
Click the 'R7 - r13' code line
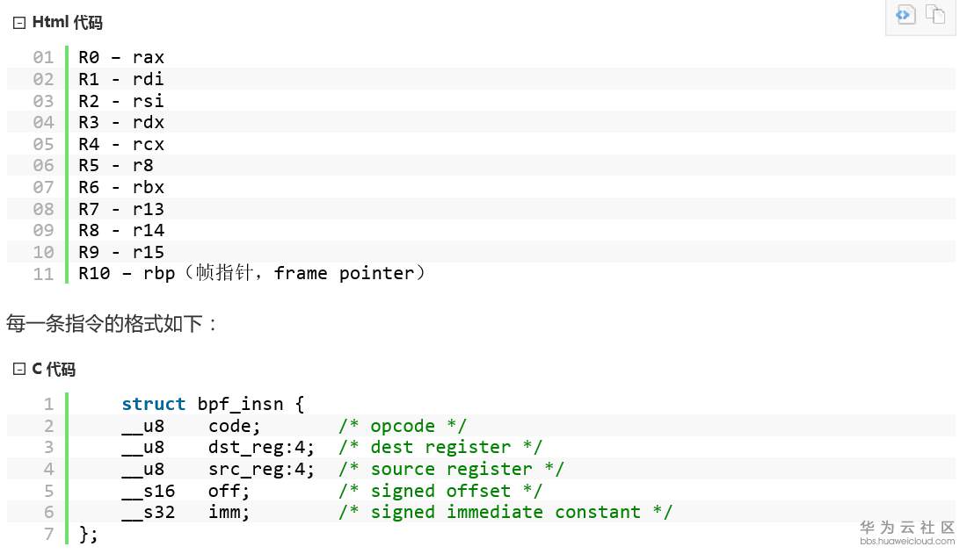click(121, 209)
